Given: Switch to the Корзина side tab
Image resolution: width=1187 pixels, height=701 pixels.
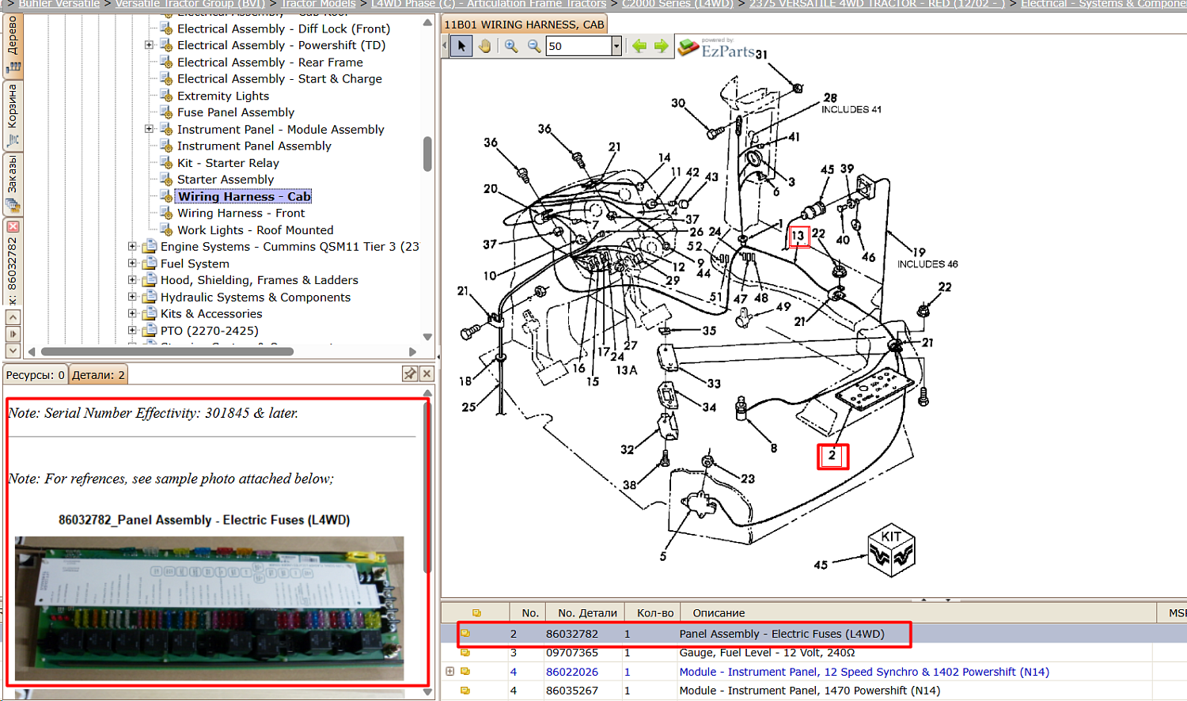Looking at the screenshot, I should [13, 116].
